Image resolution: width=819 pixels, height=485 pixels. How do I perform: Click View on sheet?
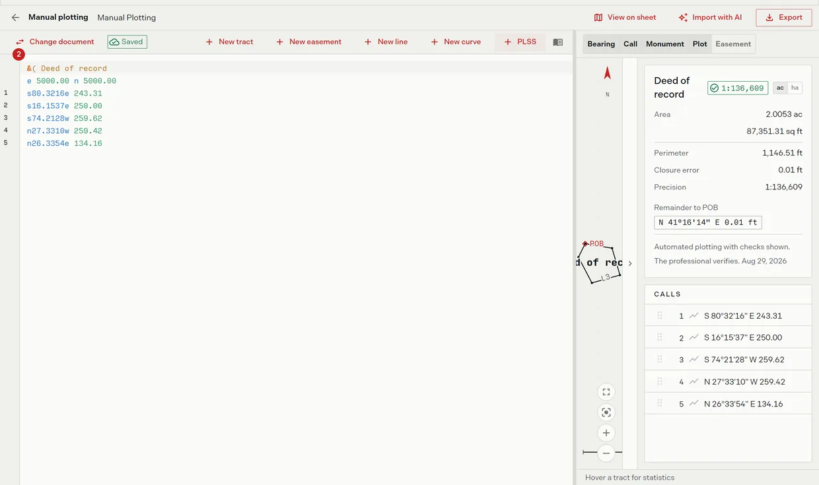pyautogui.click(x=625, y=18)
